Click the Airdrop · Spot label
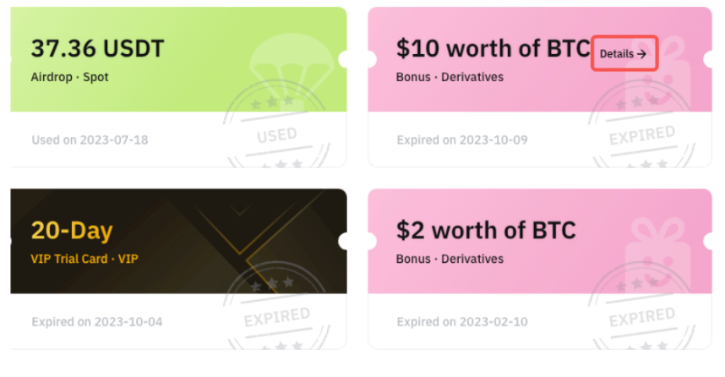Viewport: 725px width, 377px height. point(70,77)
